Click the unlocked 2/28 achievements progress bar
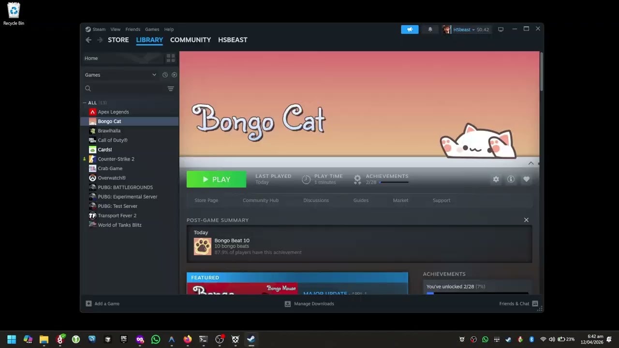The width and height of the screenshot is (619, 348). (x=477, y=293)
